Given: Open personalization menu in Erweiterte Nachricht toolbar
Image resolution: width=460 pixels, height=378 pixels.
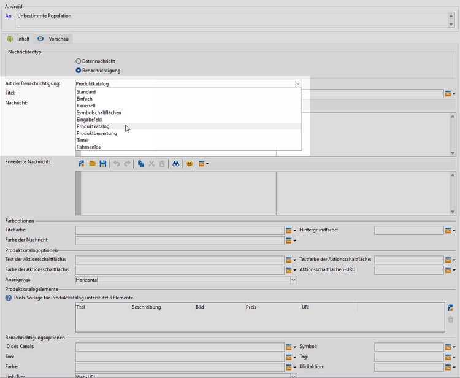Looking at the screenshot, I should tap(204, 164).
